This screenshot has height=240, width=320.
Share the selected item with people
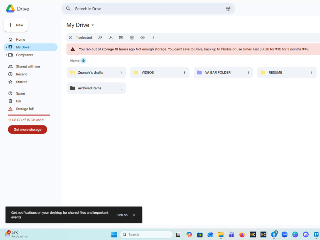click(x=100, y=37)
